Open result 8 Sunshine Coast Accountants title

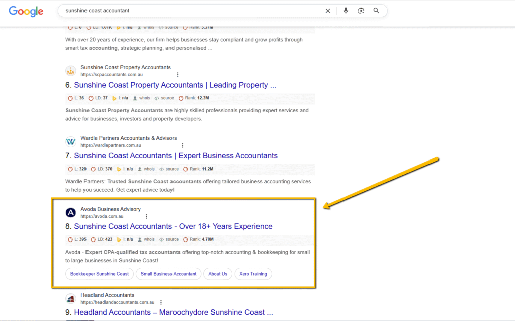[173, 226]
